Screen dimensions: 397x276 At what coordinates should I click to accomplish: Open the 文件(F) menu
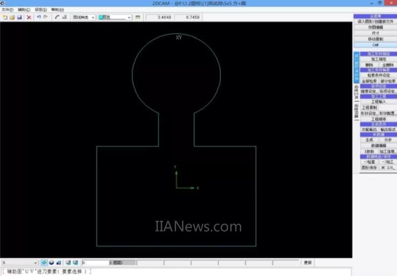[8, 10]
